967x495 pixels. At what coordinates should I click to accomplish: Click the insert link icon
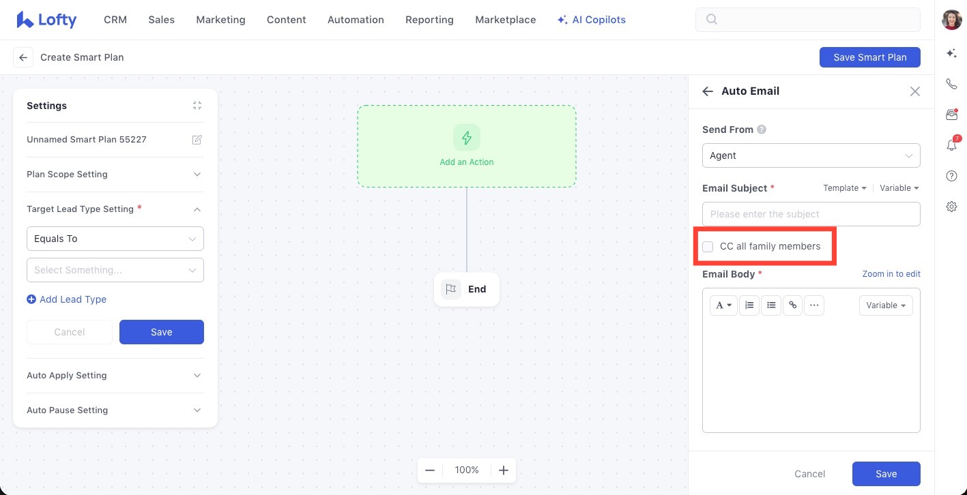pyautogui.click(x=792, y=305)
